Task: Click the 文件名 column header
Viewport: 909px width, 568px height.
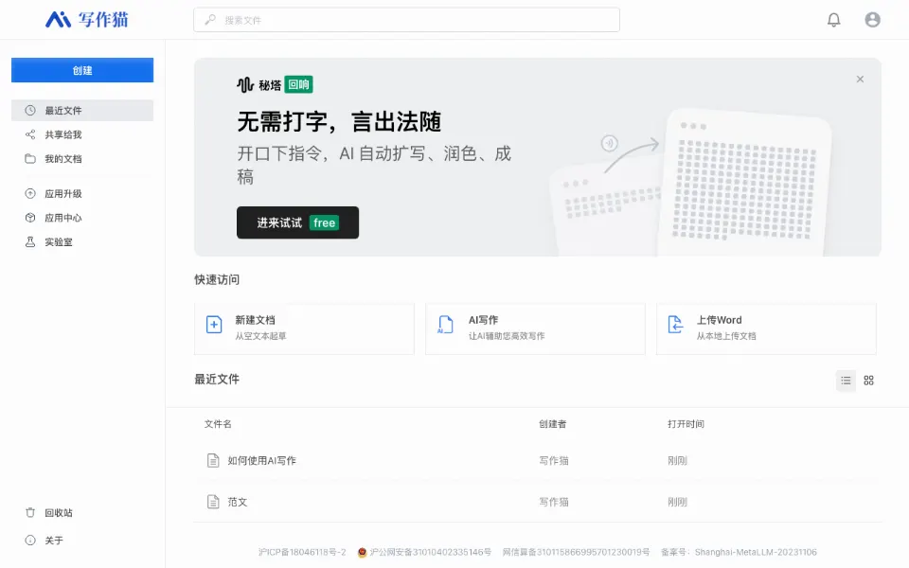Action: (x=218, y=424)
